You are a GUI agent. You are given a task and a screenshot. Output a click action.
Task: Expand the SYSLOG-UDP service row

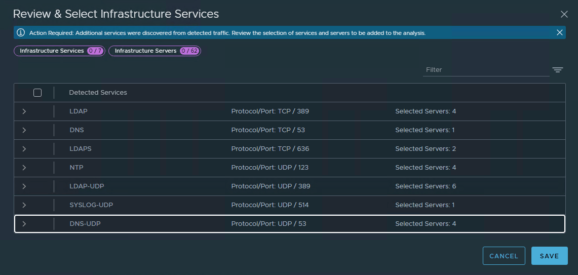pyautogui.click(x=24, y=205)
